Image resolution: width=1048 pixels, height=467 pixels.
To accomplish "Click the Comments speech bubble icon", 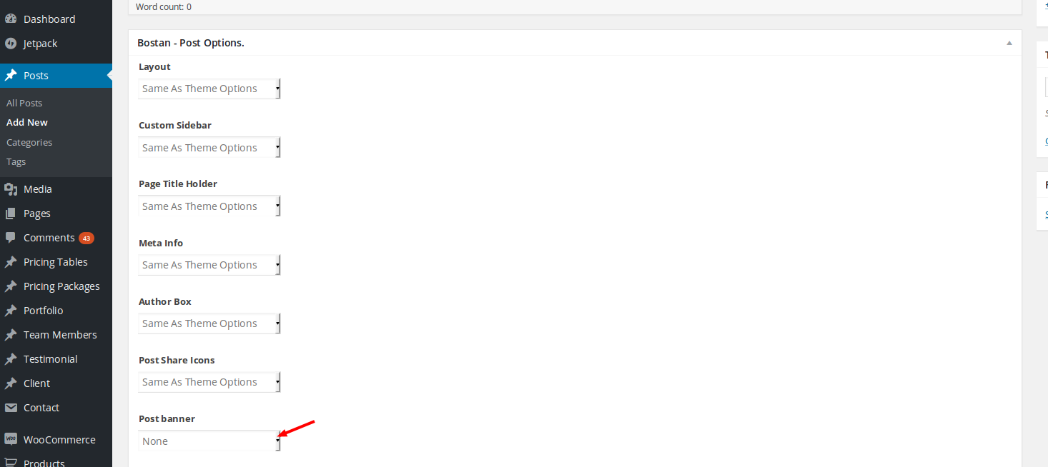I will tap(11, 238).
